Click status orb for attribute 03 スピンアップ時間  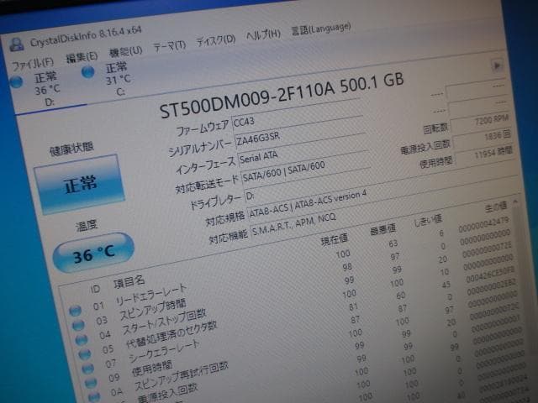pyautogui.click(x=78, y=325)
